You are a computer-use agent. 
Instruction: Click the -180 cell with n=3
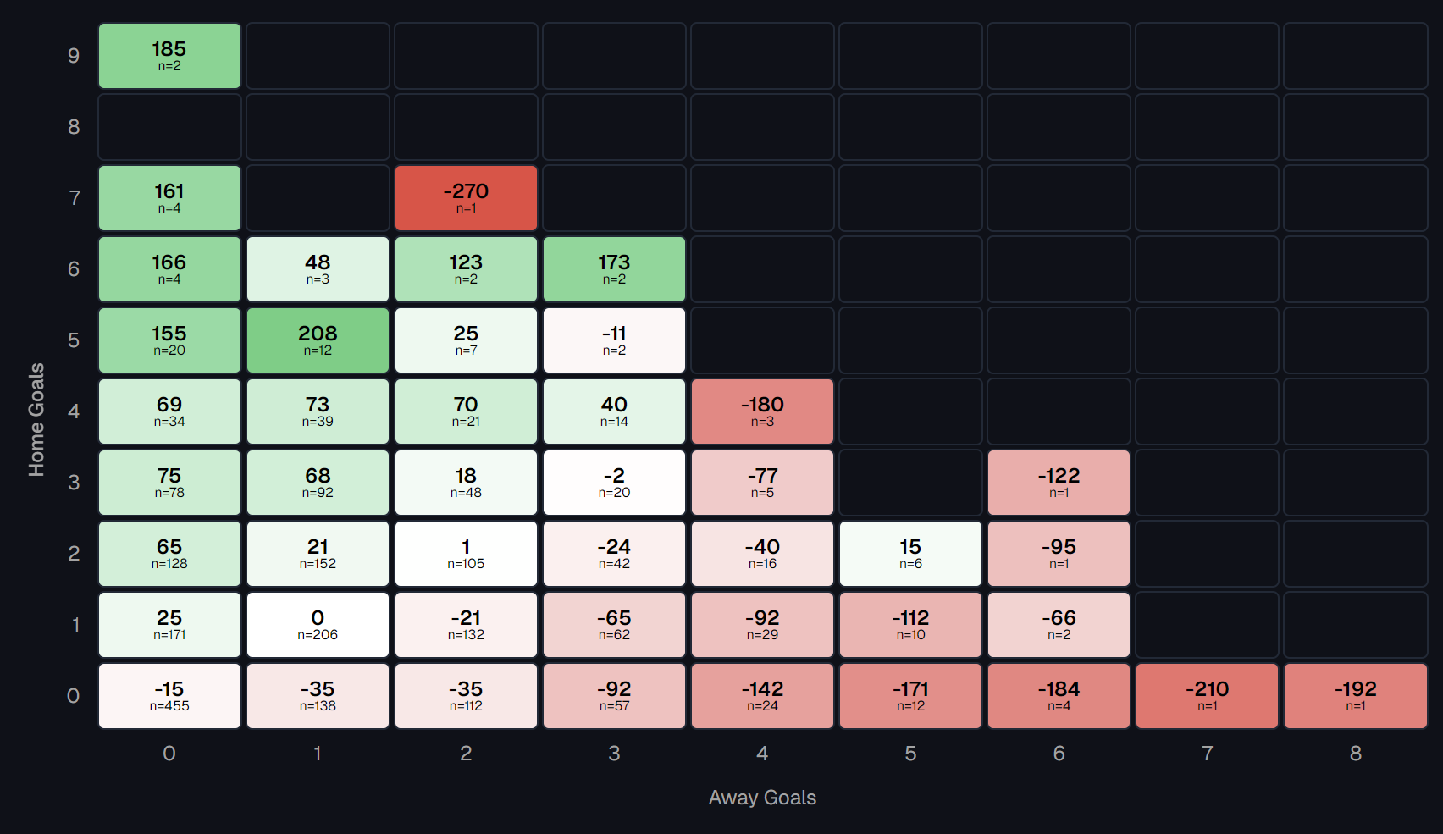pos(762,411)
